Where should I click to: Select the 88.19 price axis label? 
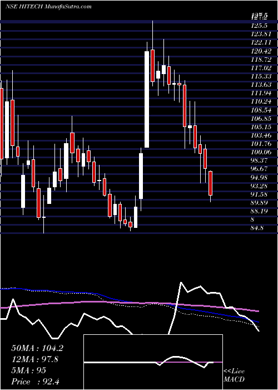click(260, 211)
